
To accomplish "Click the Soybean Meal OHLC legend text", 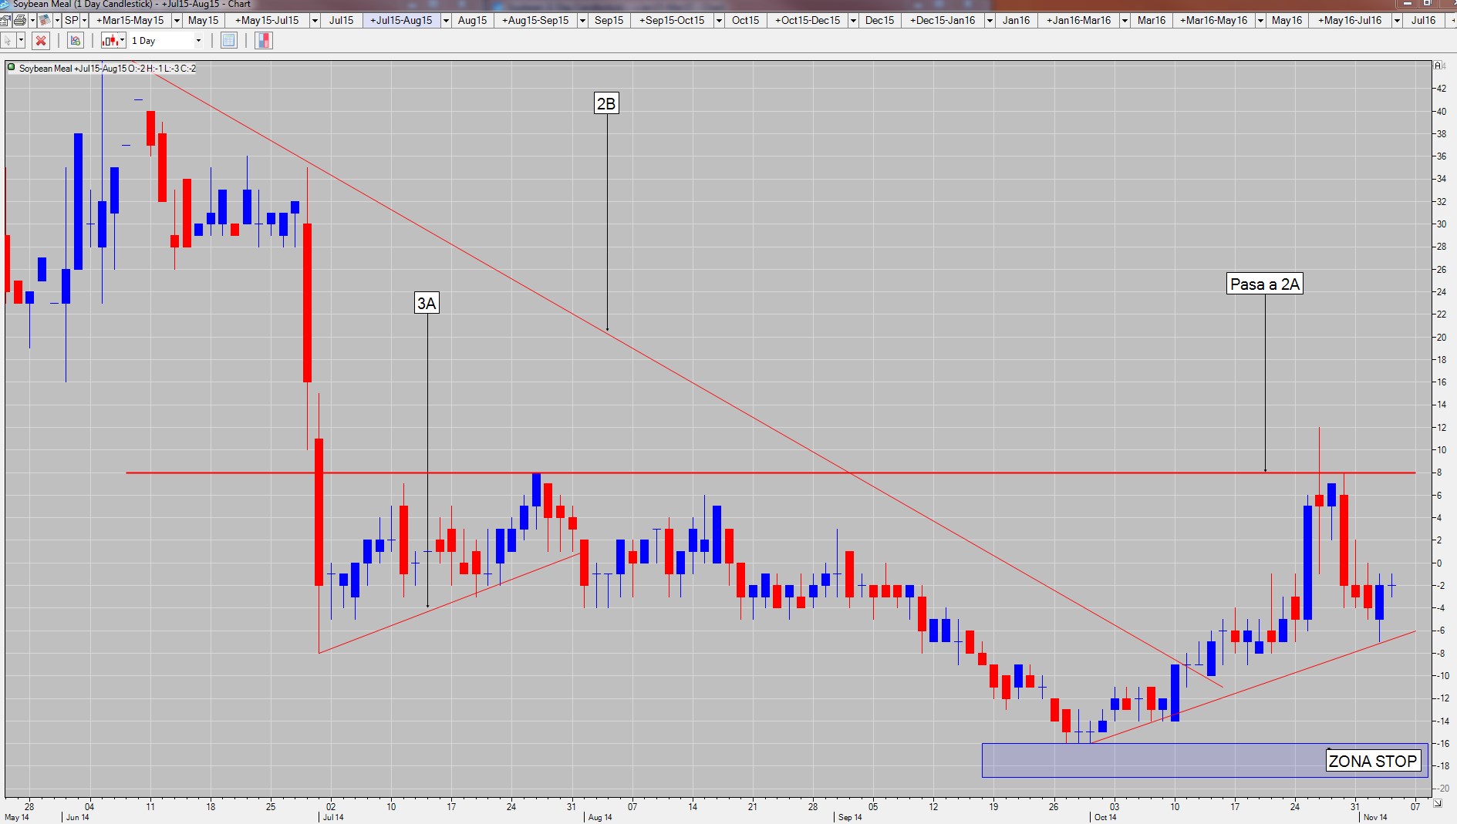I will click(x=107, y=69).
